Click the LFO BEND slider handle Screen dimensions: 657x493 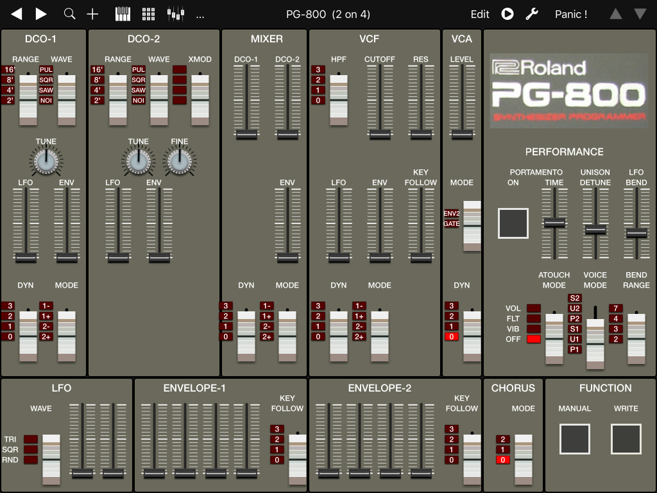pyautogui.click(x=636, y=233)
